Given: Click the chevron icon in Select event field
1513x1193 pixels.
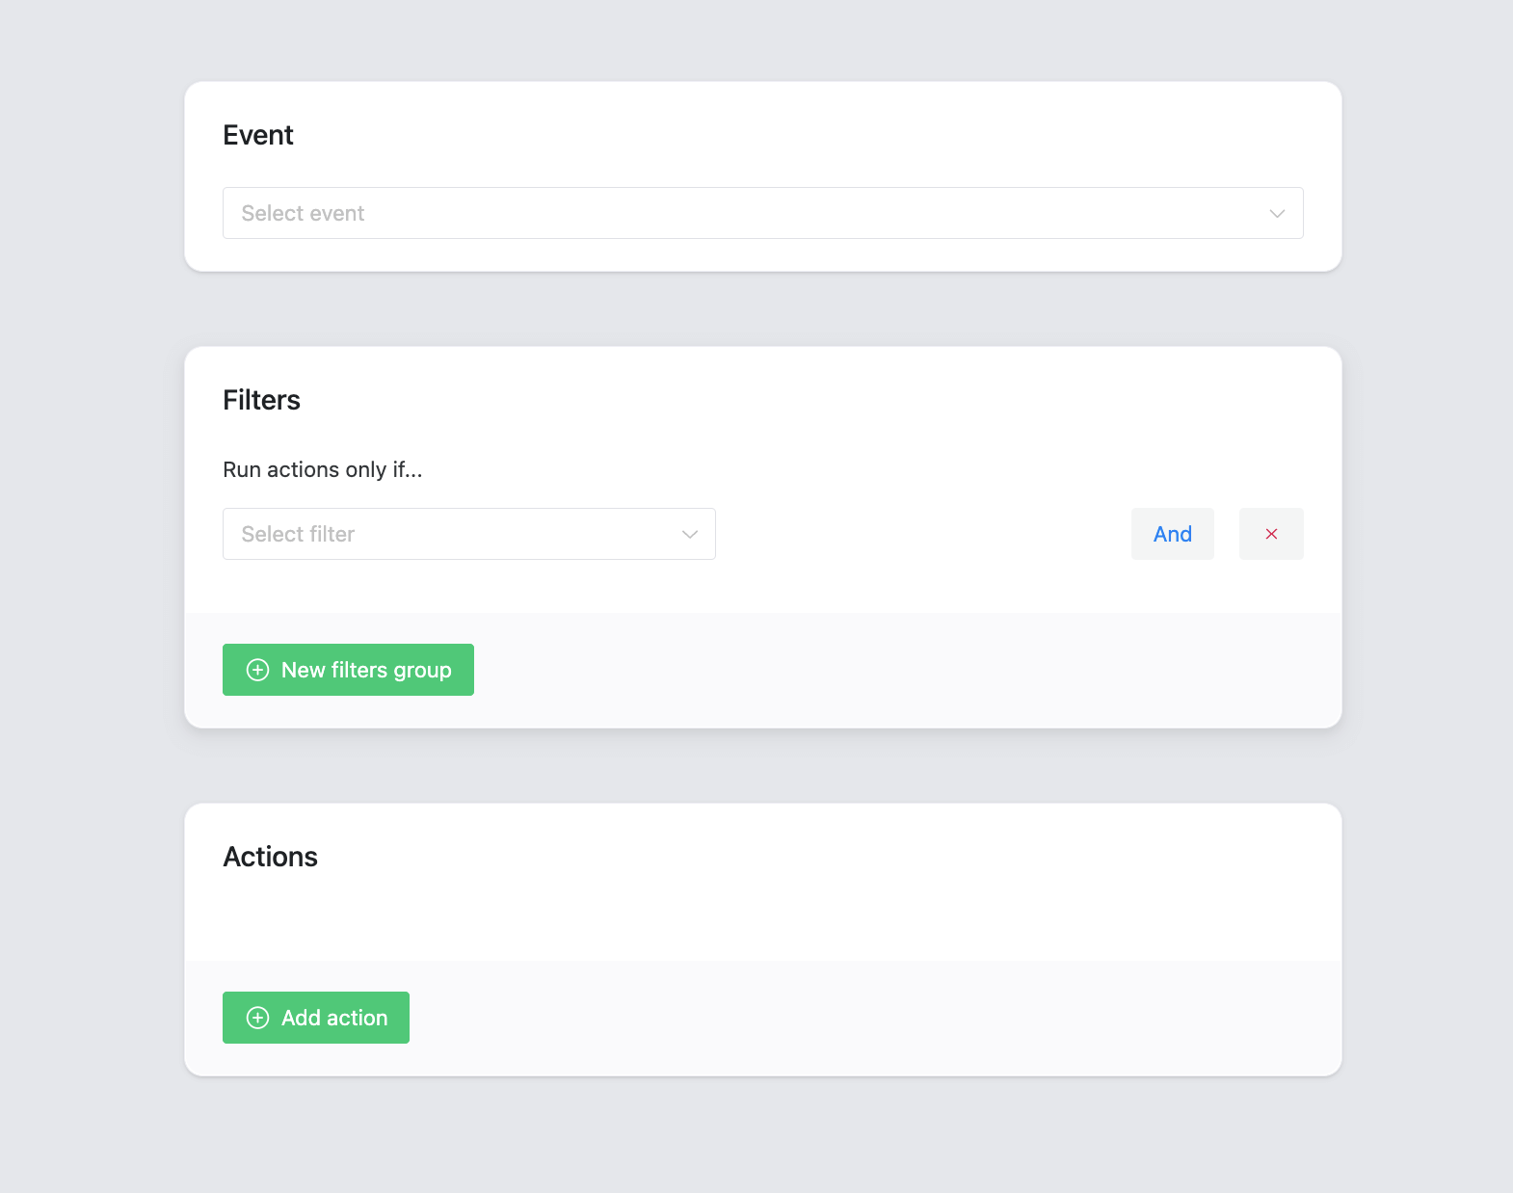Looking at the screenshot, I should [x=1277, y=213].
